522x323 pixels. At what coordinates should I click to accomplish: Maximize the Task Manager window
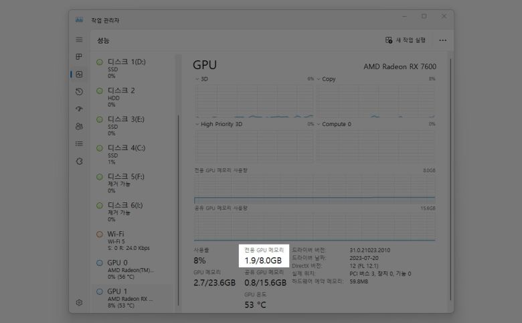pos(424,16)
